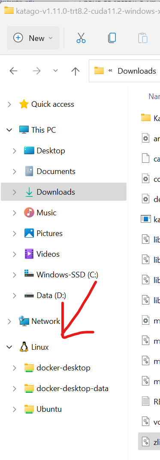Expand the Videos tree node
The image size is (160, 460).
[15, 254]
